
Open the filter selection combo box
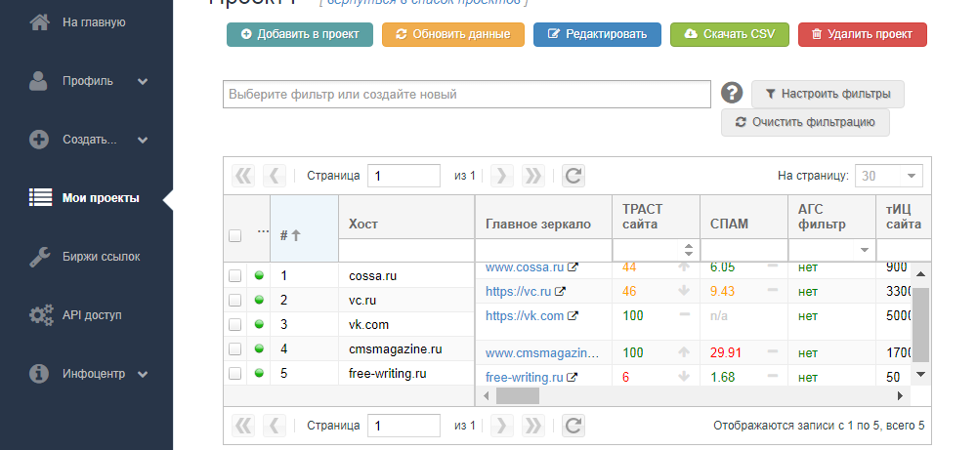tap(467, 94)
